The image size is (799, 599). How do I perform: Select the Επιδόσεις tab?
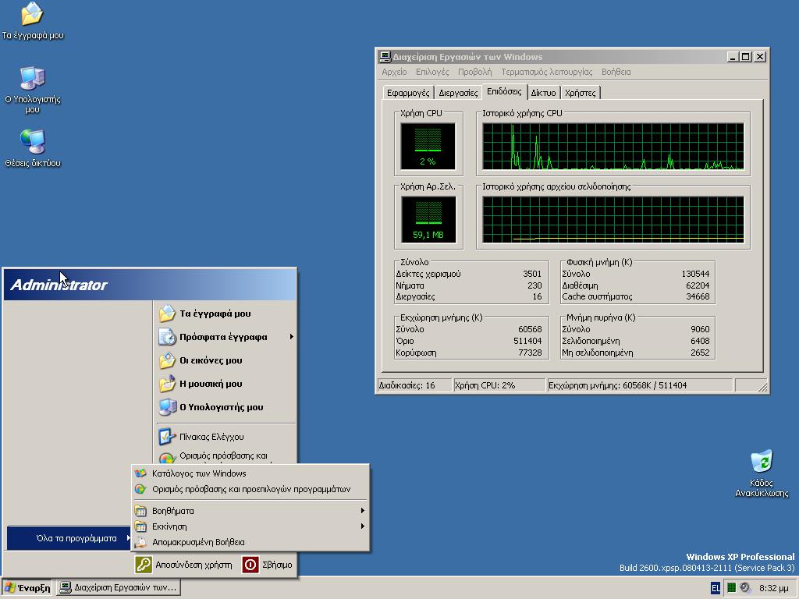[504, 91]
